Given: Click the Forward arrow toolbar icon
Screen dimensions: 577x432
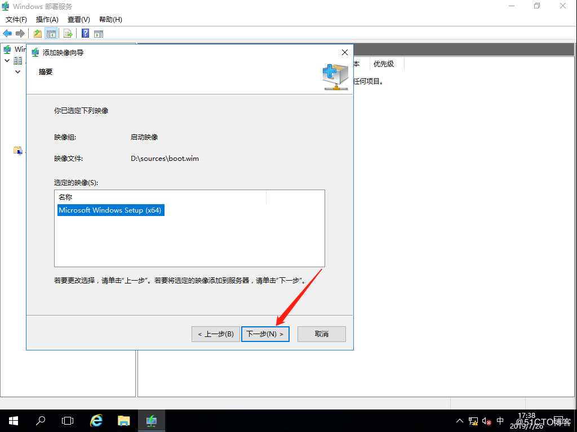Looking at the screenshot, I should click(x=20, y=33).
